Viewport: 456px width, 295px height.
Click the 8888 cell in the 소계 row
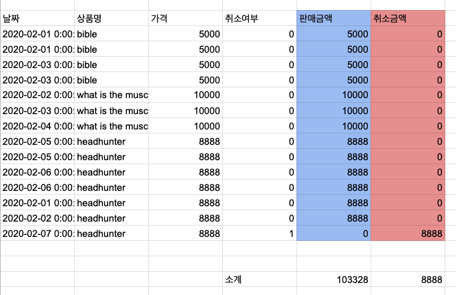coord(408,279)
